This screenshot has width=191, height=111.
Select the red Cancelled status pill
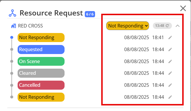click(41, 85)
